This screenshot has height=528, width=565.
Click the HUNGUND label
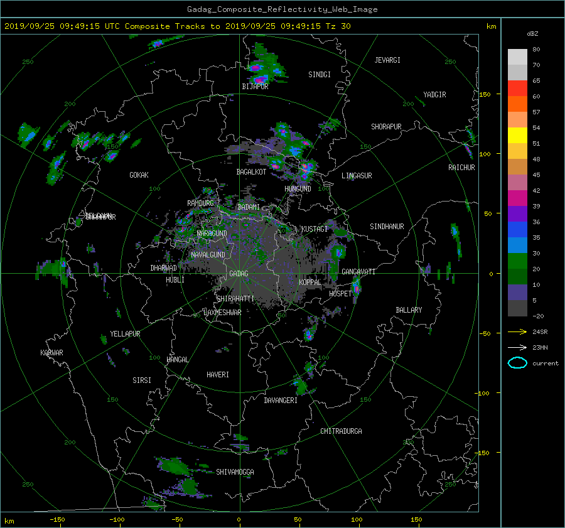pyautogui.click(x=298, y=189)
